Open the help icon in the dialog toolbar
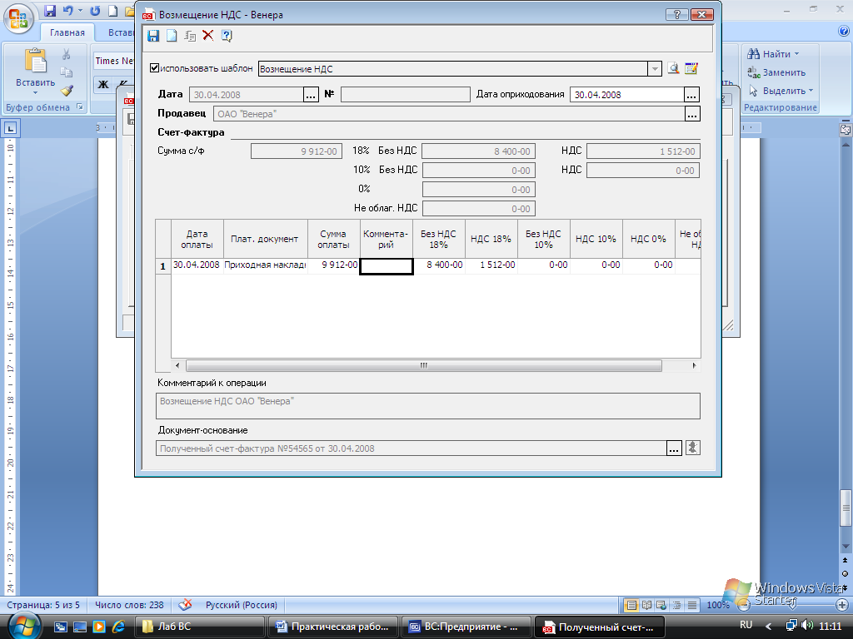Image resolution: width=853 pixels, height=639 pixels. point(227,36)
